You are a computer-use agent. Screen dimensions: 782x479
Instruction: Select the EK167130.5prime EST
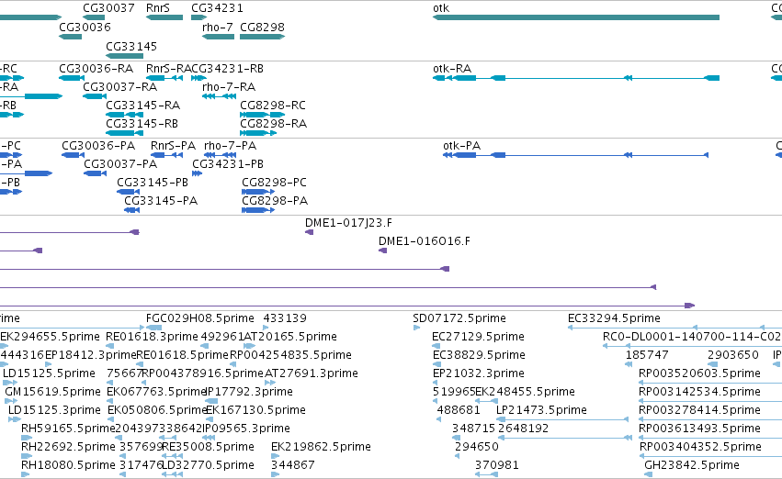pyautogui.click(x=209, y=419)
